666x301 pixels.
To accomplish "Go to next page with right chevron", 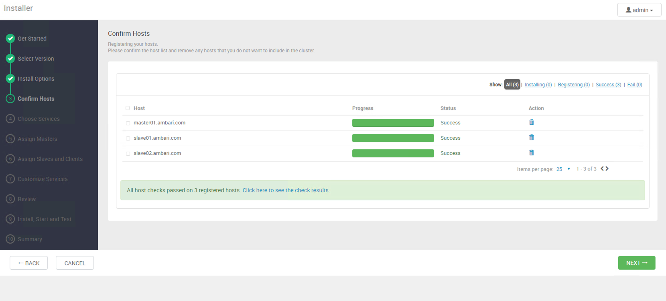I will pyautogui.click(x=607, y=169).
